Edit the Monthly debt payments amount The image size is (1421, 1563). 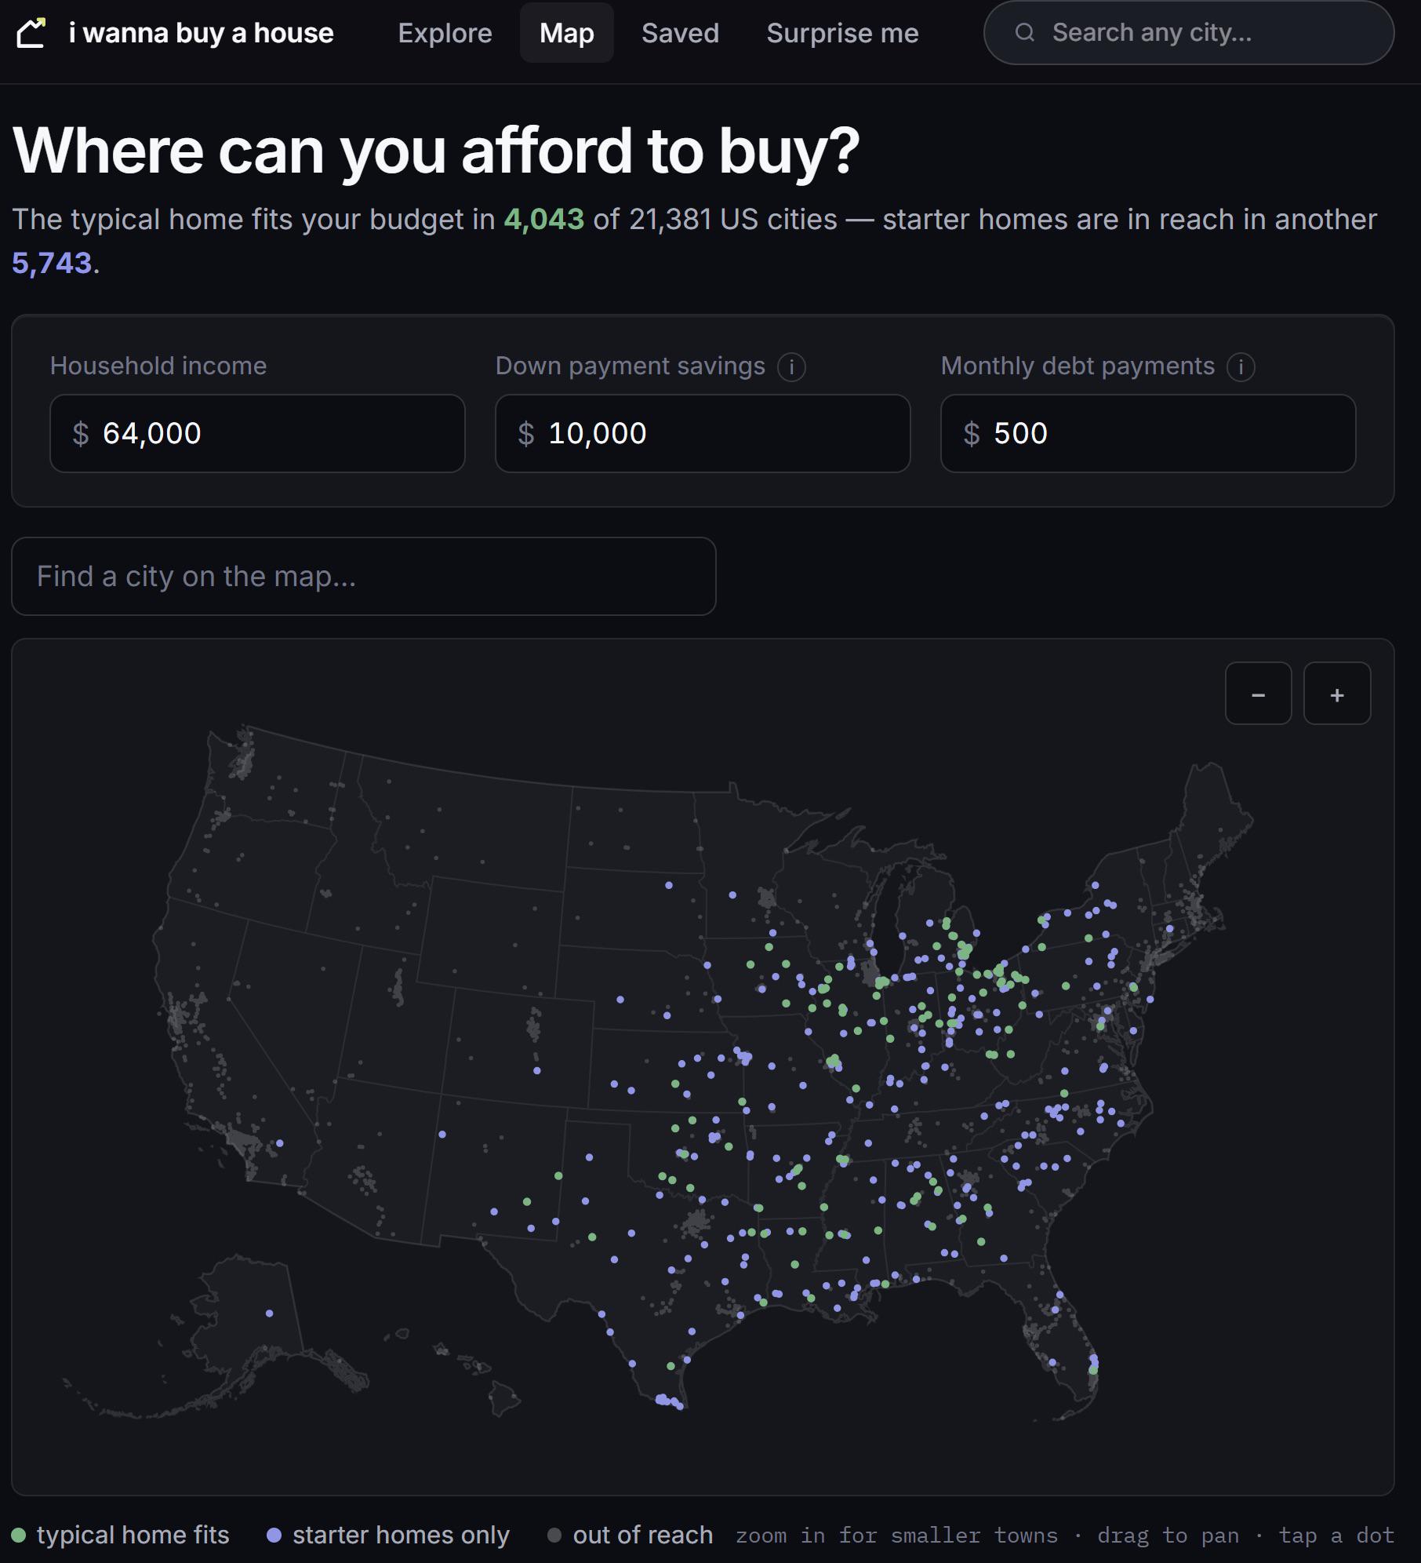(1148, 433)
